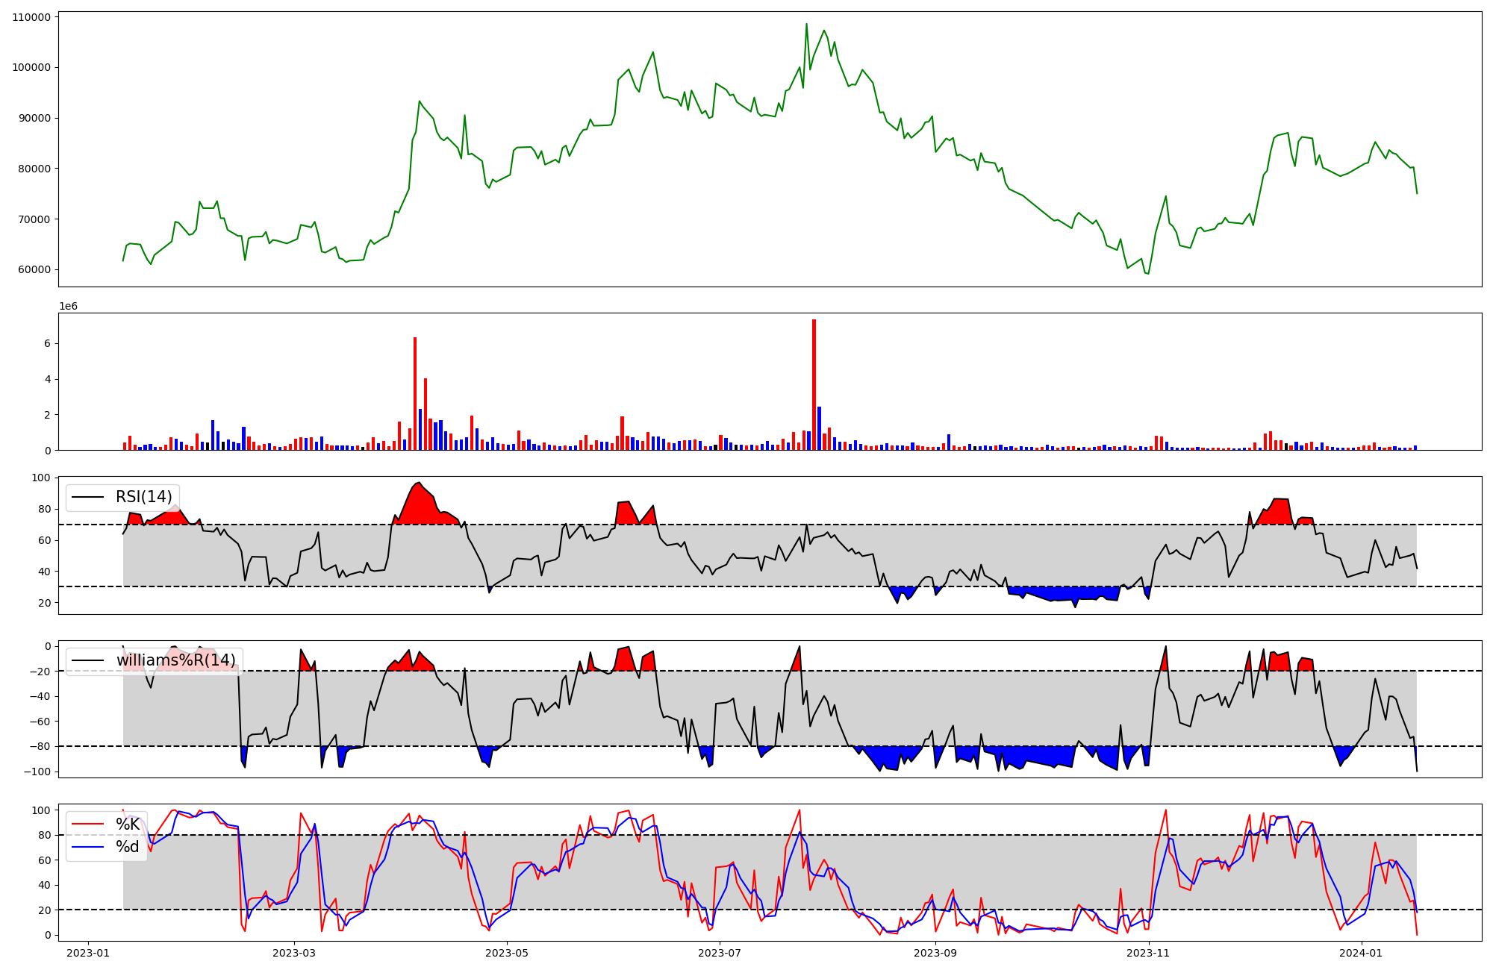Image resolution: width=1493 pixels, height=970 pixels.
Task: Click the 2023-03 x-axis tick label
Action: [x=294, y=953]
